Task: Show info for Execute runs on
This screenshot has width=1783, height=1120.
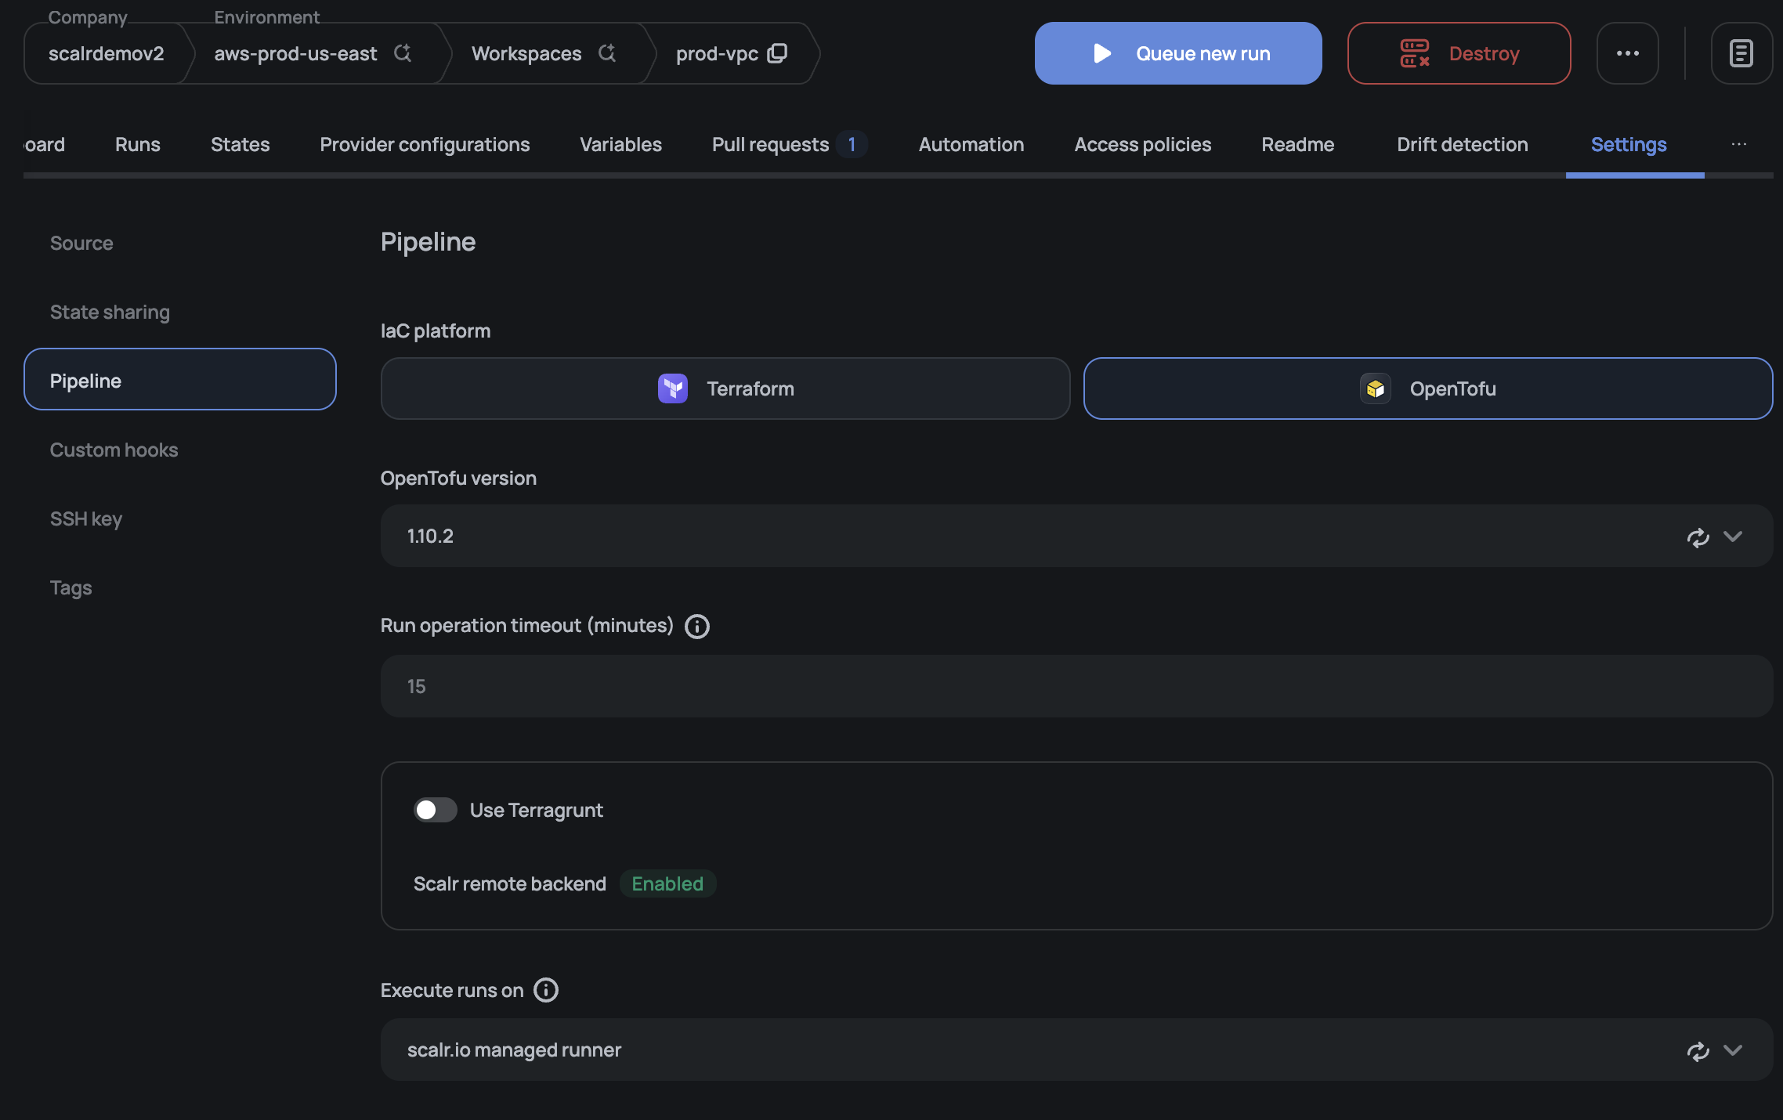Action: click(x=546, y=990)
